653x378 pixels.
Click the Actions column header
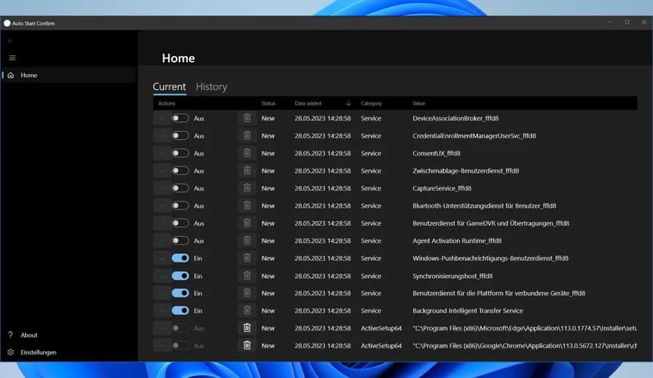(166, 103)
